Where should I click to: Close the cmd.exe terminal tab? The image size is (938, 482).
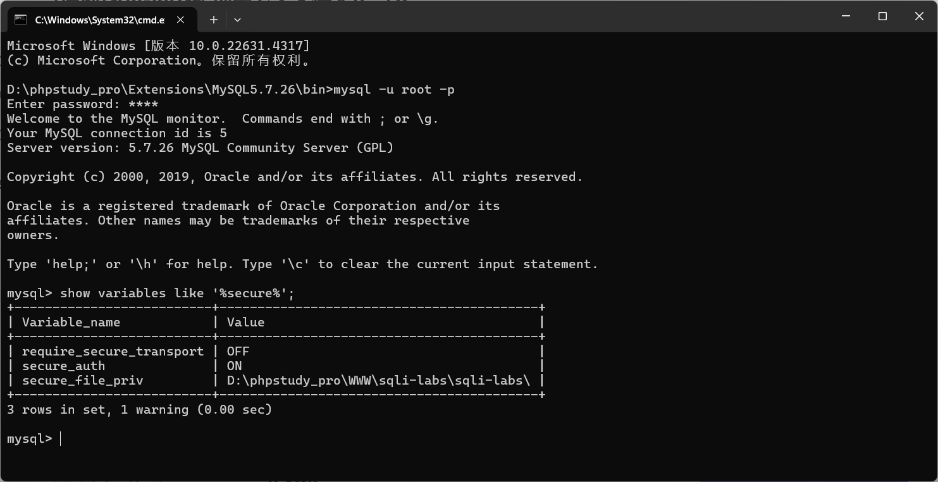180,20
